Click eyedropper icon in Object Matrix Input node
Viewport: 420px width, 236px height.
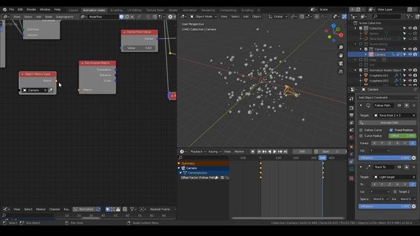(51, 90)
